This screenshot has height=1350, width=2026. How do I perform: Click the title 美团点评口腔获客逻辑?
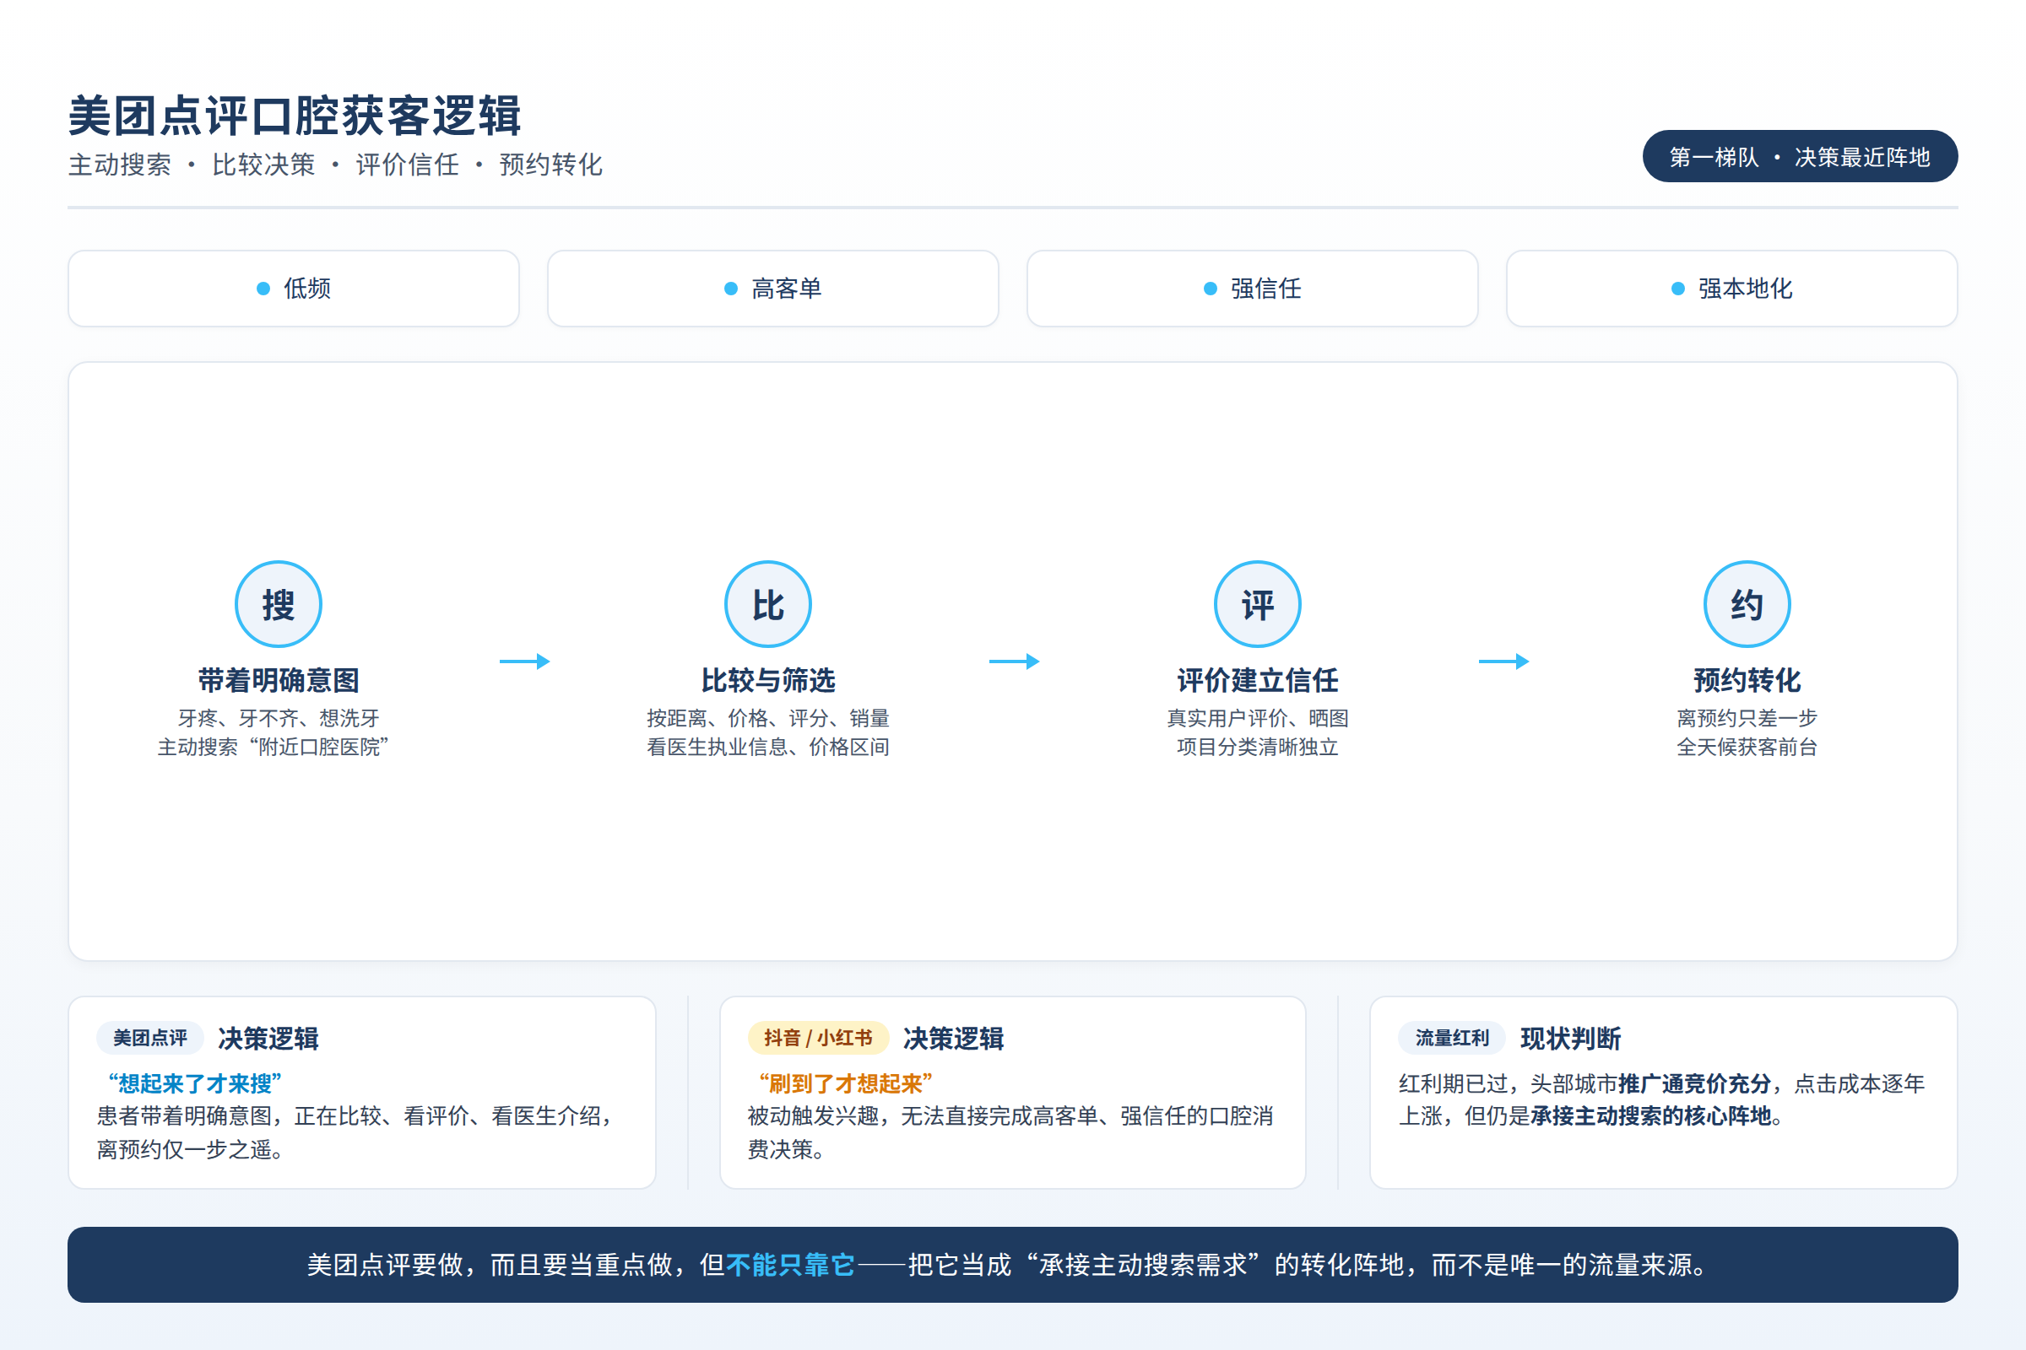pyautogui.click(x=295, y=116)
